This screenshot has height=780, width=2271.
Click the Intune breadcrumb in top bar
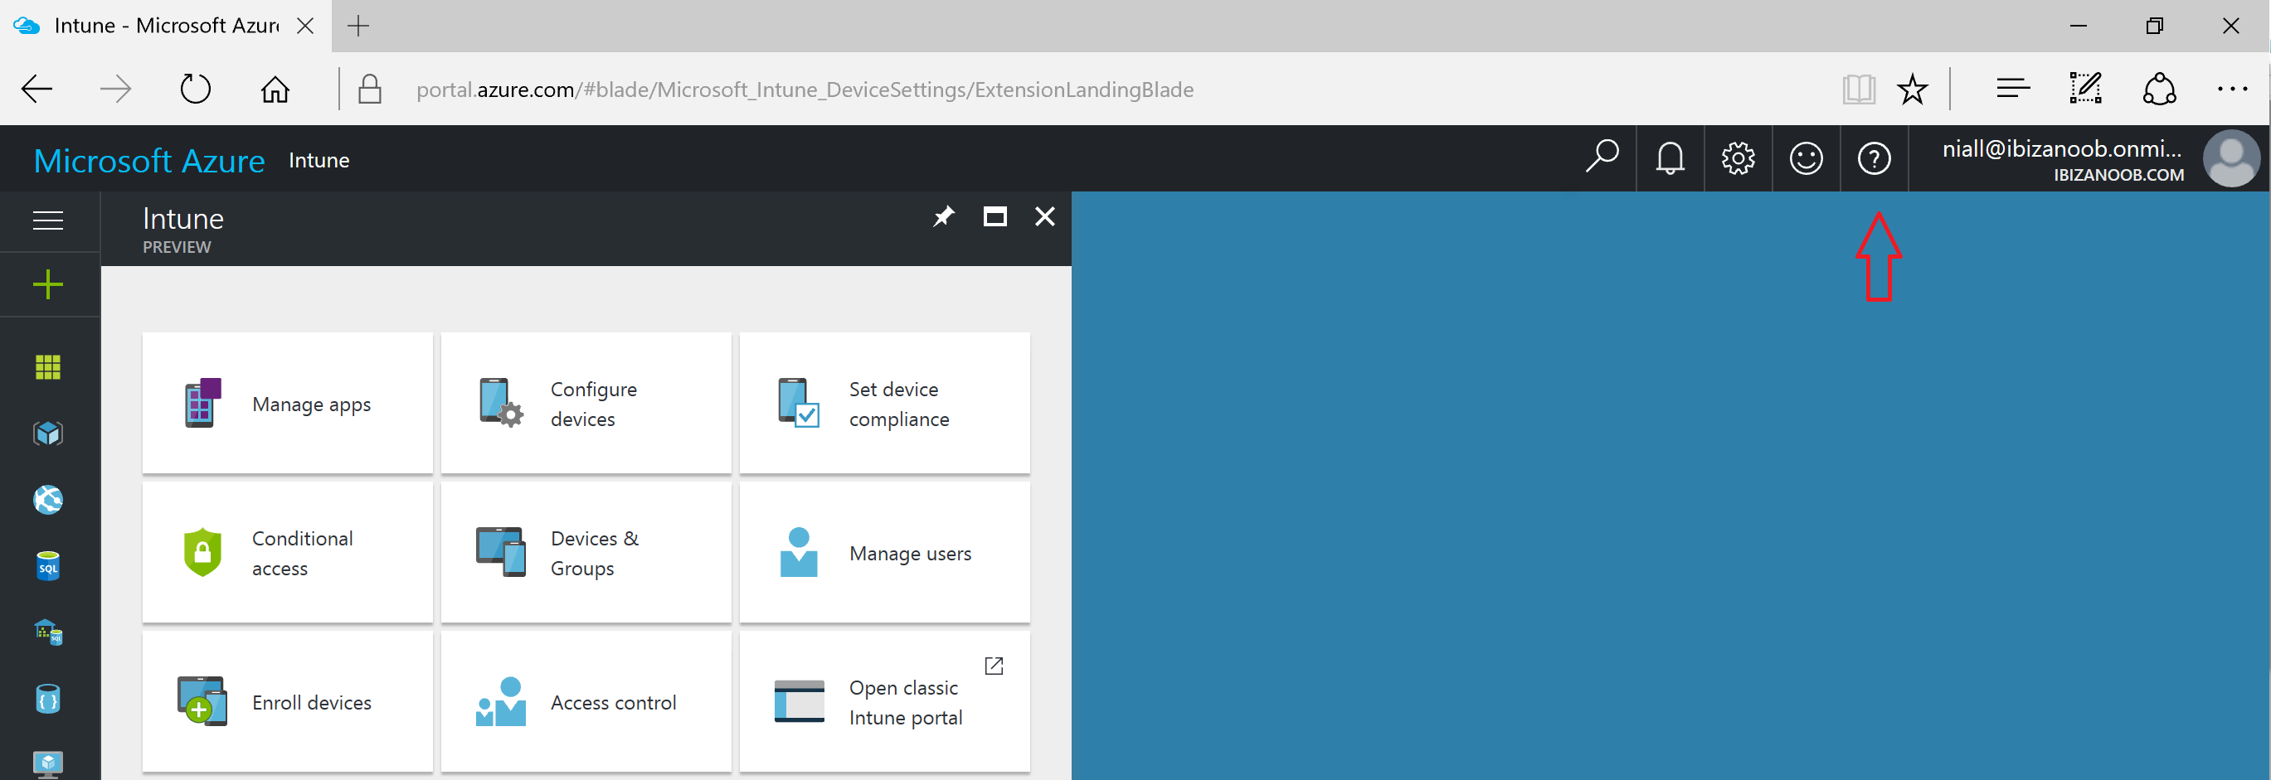(319, 161)
